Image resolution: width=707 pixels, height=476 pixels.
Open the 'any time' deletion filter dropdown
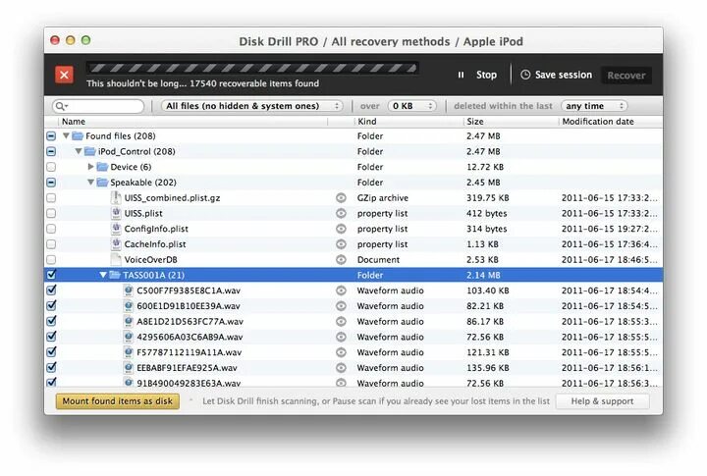tap(594, 106)
